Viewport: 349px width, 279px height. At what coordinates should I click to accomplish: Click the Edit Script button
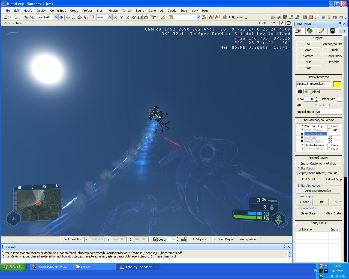click(309, 179)
